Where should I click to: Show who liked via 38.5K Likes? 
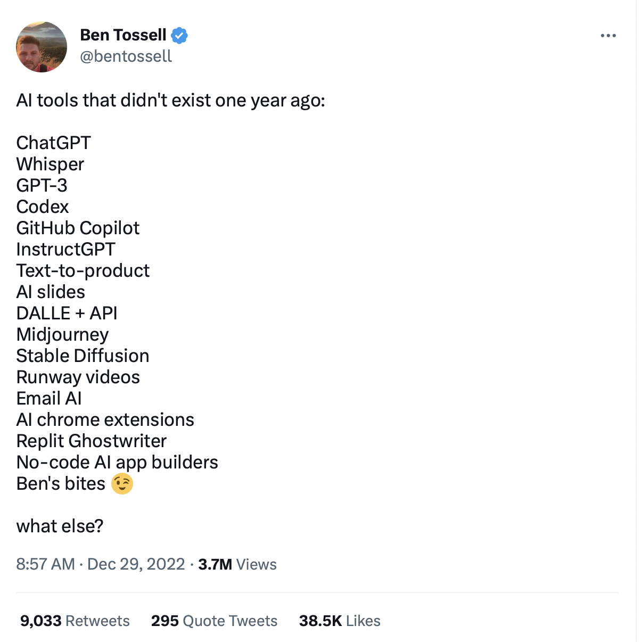coord(340,621)
